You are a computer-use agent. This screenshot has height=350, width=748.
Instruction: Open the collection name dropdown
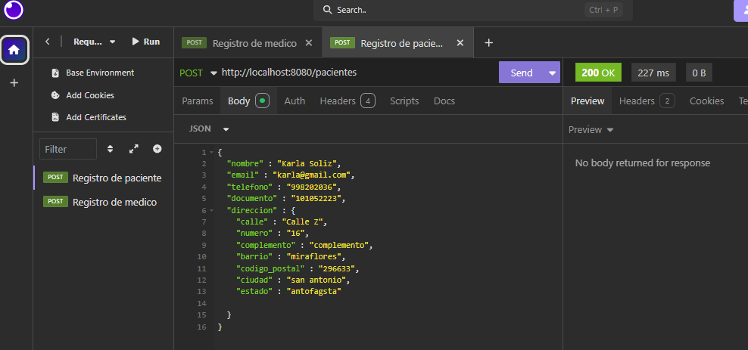click(95, 42)
